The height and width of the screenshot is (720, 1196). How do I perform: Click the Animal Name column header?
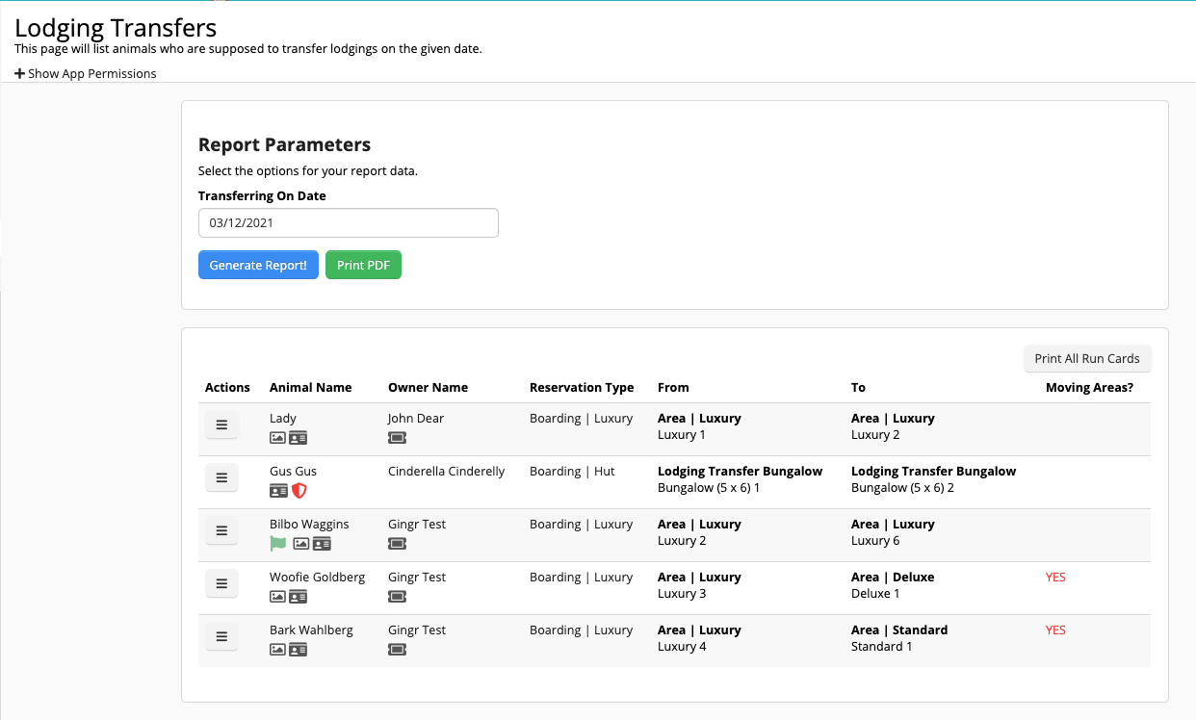tap(310, 387)
